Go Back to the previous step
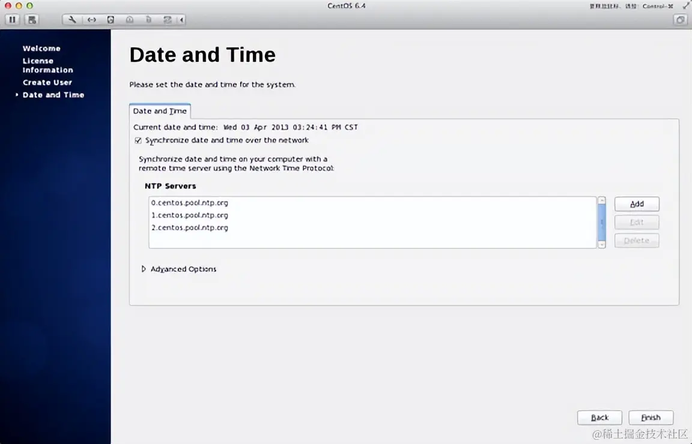 click(599, 417)
